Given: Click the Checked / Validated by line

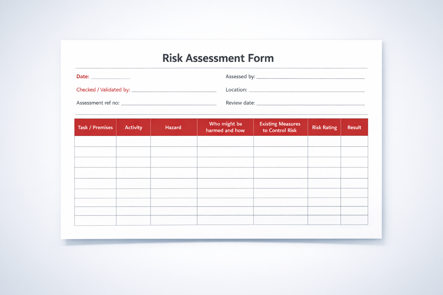Looking at the screenshot, I should (x=174, y=91).
